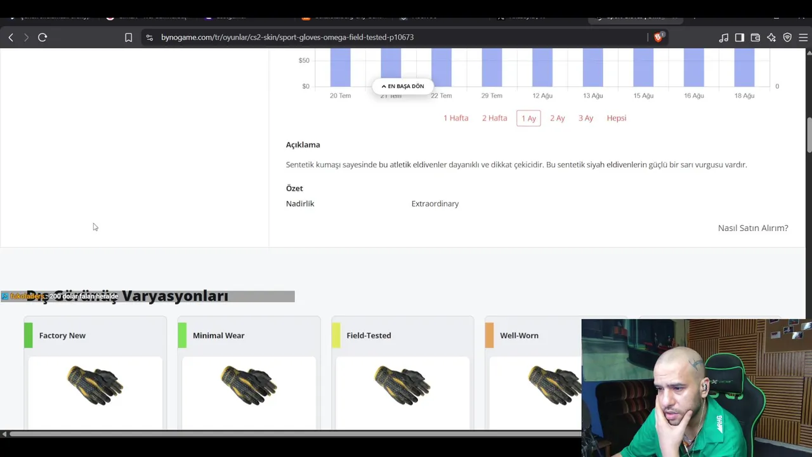The width and height of the screenshot is (812, 457).
Task: Open the Brave playlist music note icon
Action: [724, 37]
